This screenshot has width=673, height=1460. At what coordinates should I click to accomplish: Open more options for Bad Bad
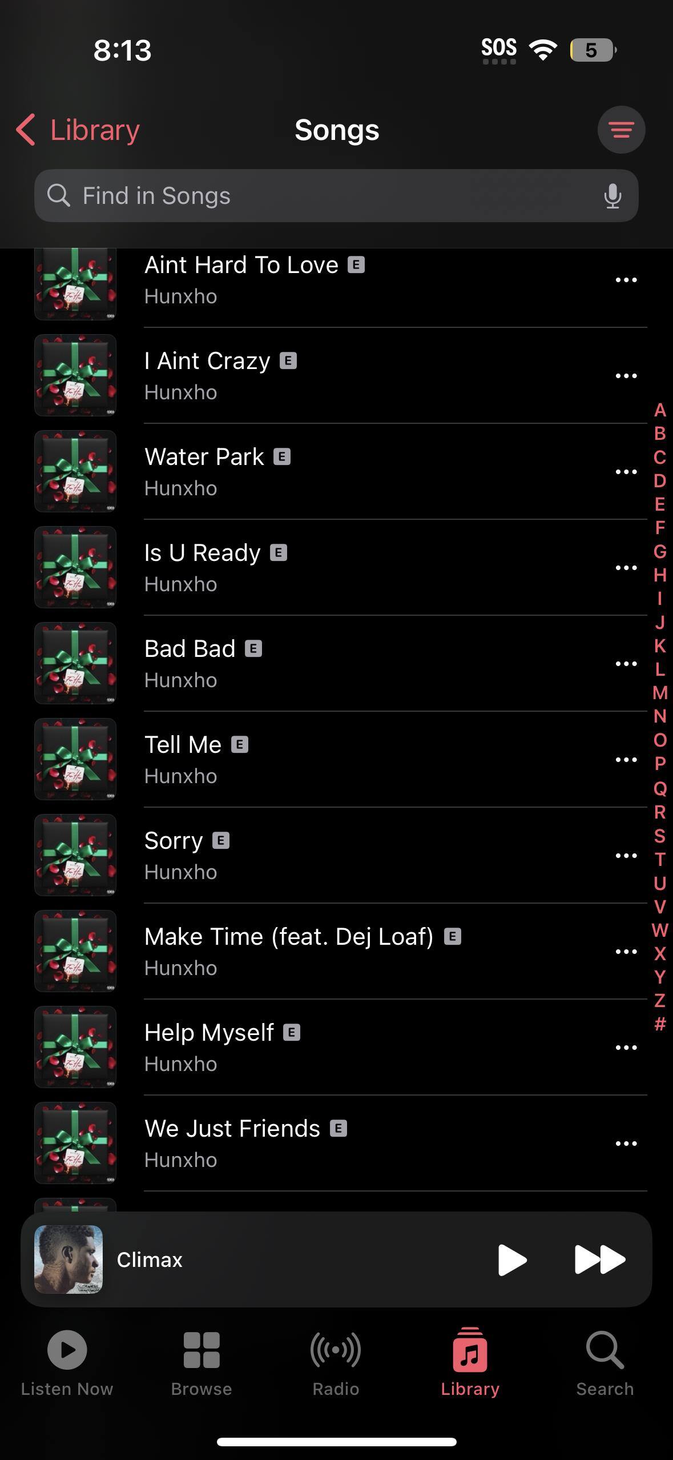(626, 664)
